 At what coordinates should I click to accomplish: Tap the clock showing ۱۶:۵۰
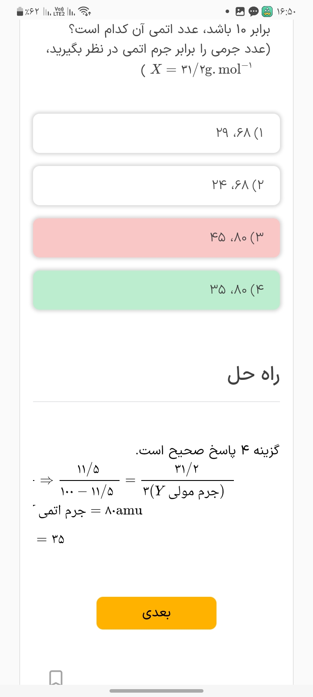[x=286, y=12]
